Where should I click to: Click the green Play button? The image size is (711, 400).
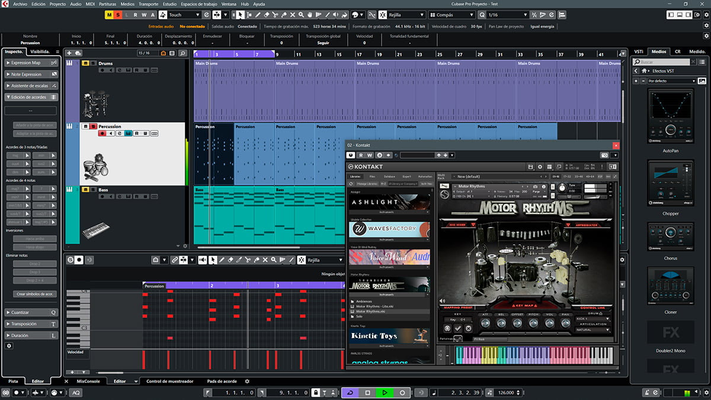coord(385,392)
